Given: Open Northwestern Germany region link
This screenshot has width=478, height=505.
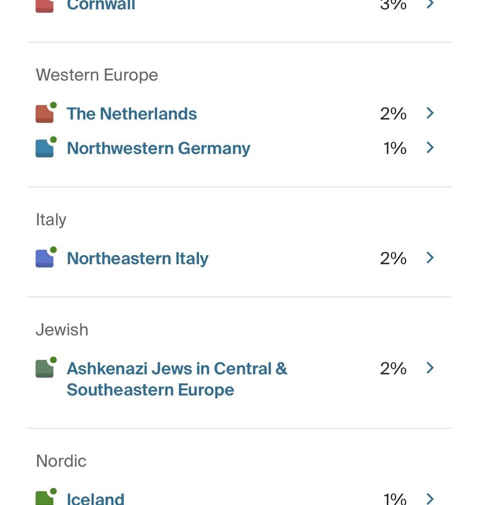Looking at the screenshot, I should coord(158,148).
